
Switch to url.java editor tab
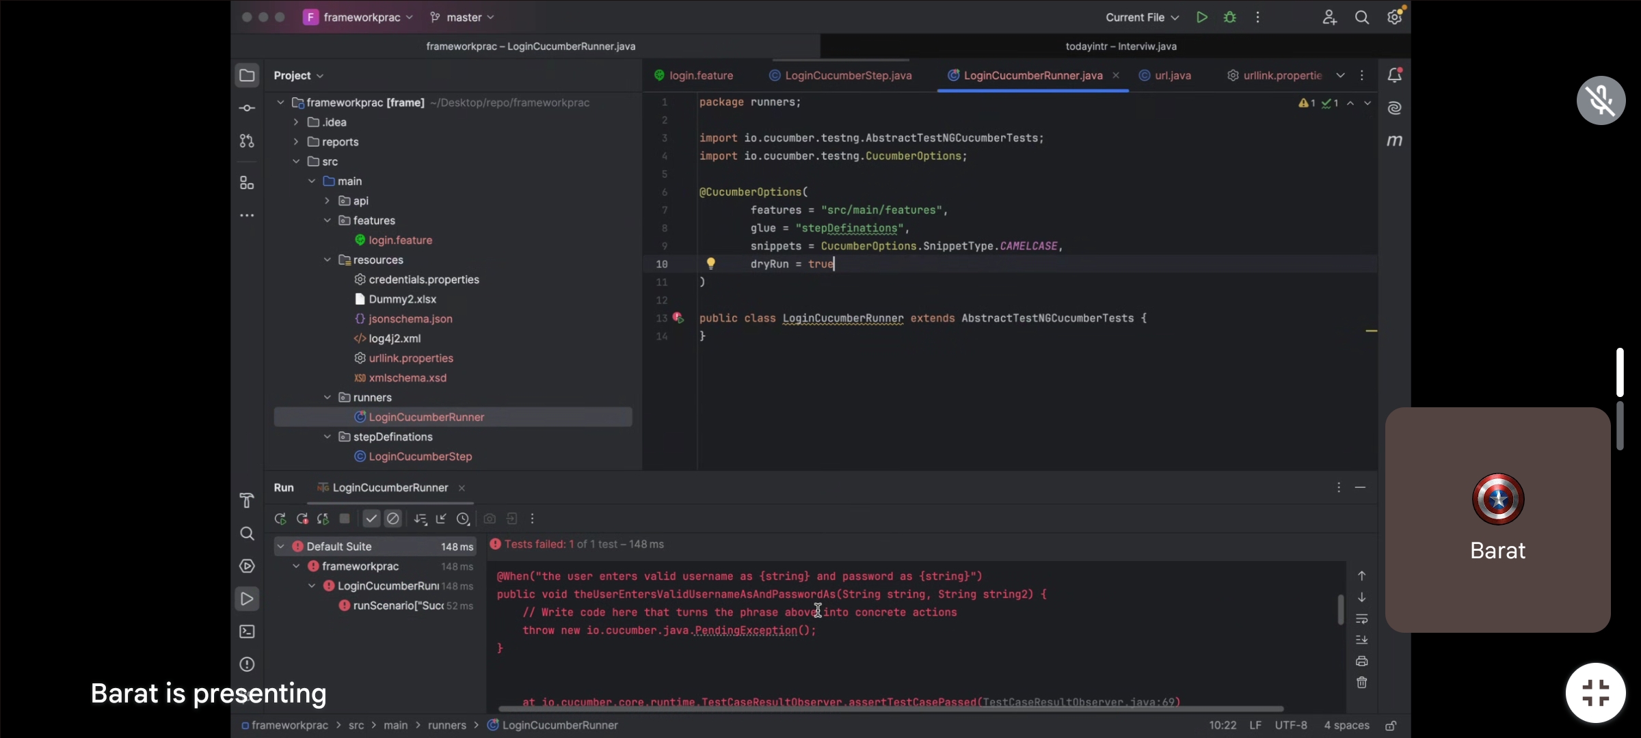[x=1164, y=75]
